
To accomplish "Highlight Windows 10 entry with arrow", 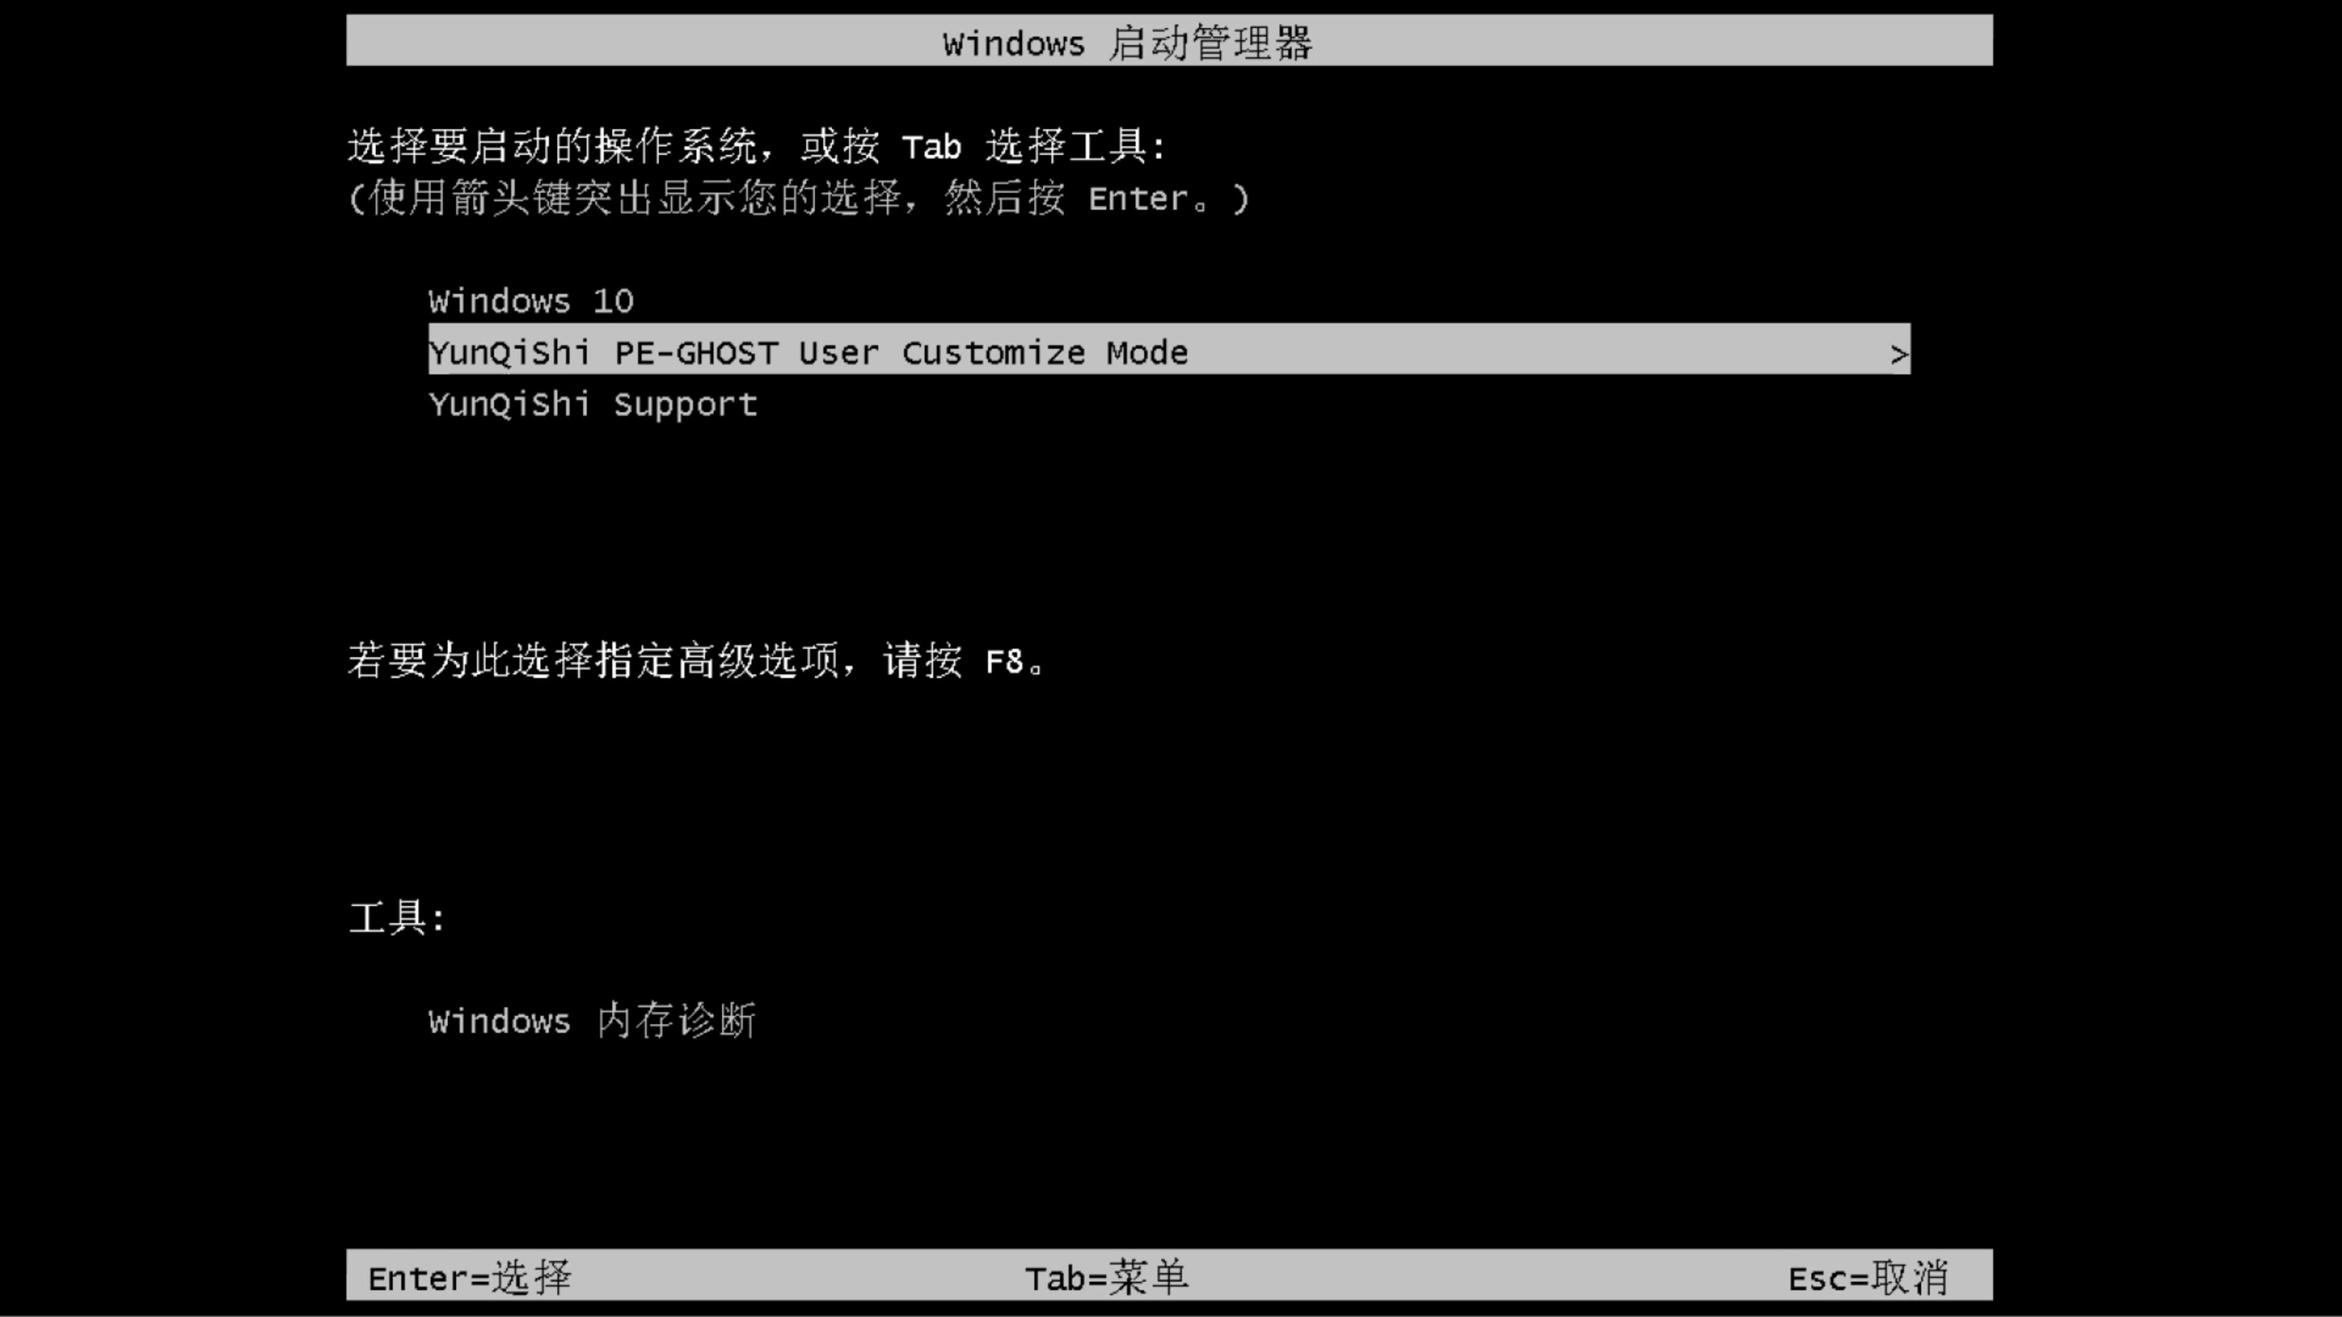I will pyautogui.click(x=531, y=301).
